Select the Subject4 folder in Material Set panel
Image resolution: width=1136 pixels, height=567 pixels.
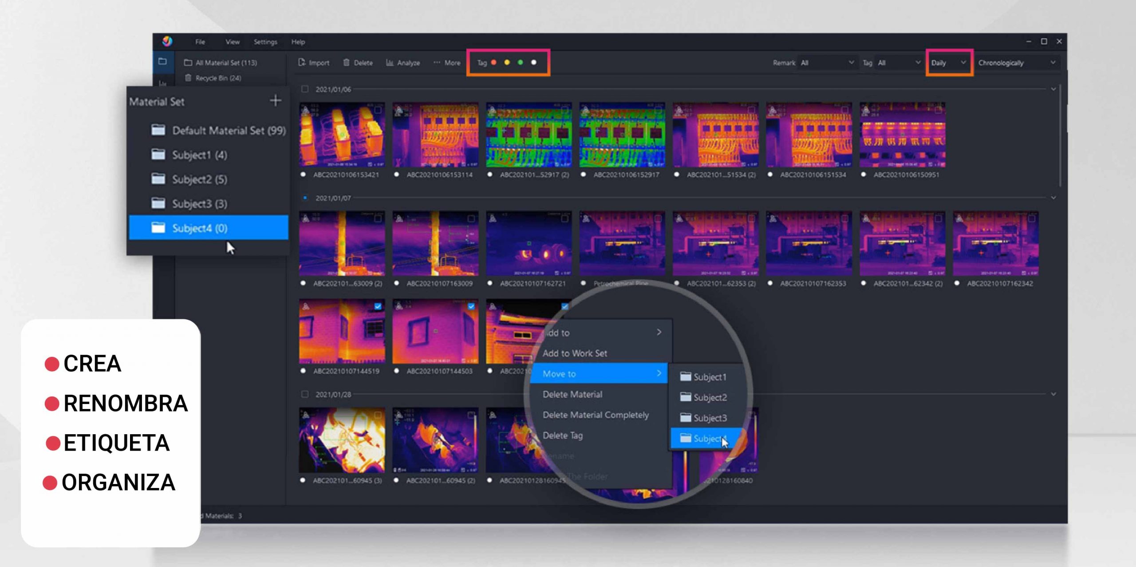pos(200,228)
